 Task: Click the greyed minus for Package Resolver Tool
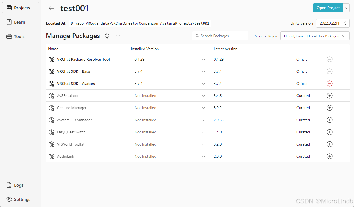(329, 59)
